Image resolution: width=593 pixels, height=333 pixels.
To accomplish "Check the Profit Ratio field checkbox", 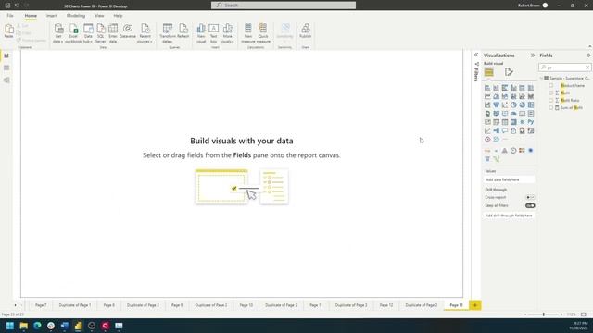I will coord(551,101).
